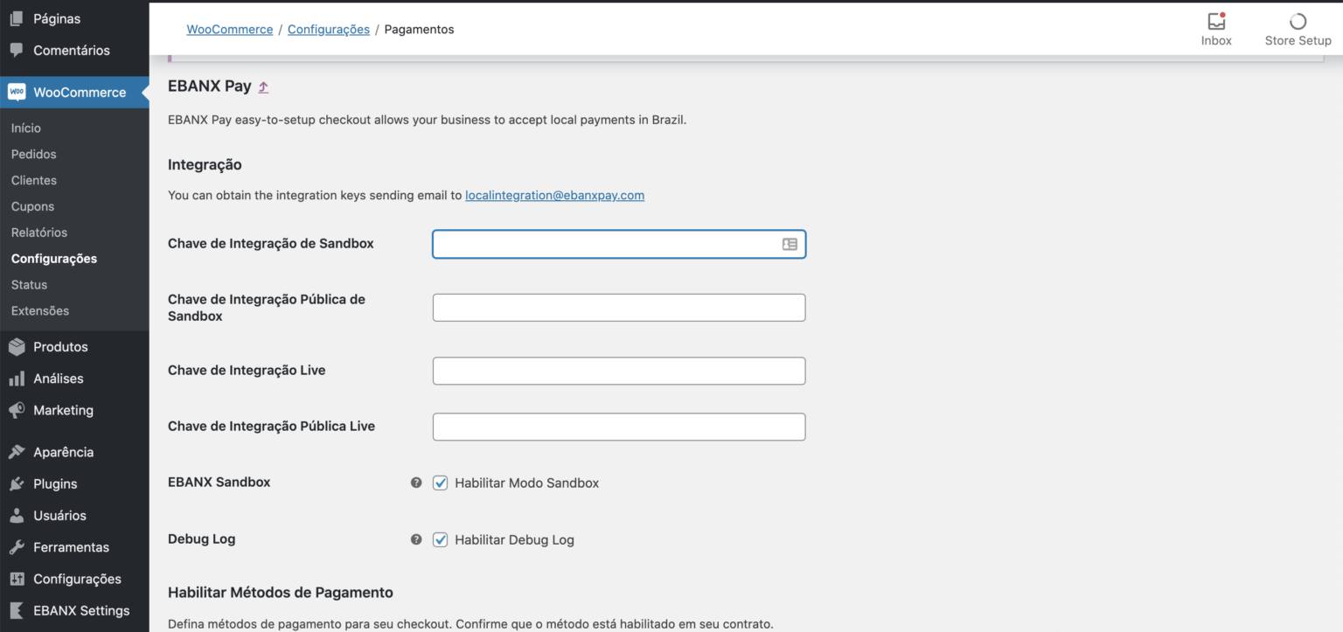Focus Chave de Integração Live field

pos(619,371)
